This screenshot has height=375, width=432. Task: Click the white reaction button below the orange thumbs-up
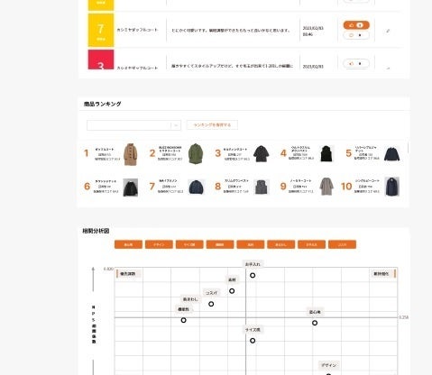coord(356,35)
